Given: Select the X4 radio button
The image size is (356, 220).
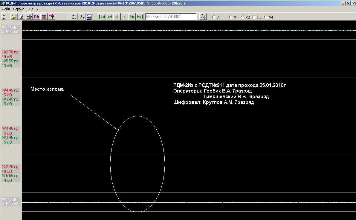Looking at the screenshot, I should point(266,17).
